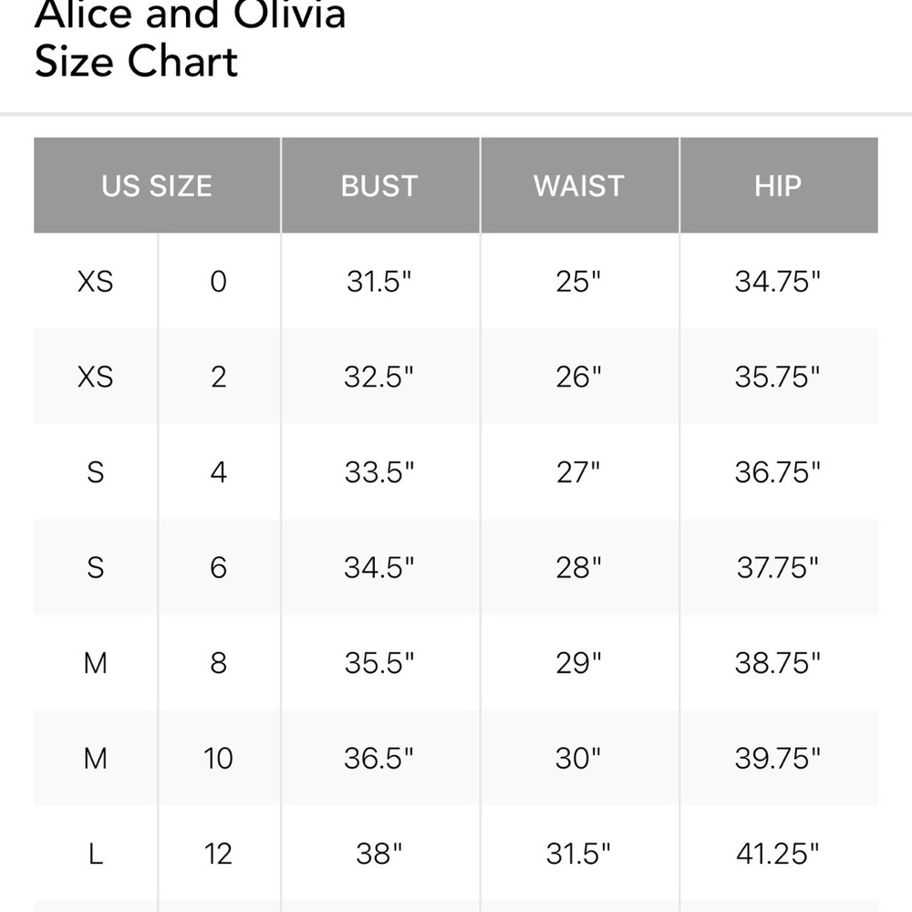Click the WAIST column header

579,186
